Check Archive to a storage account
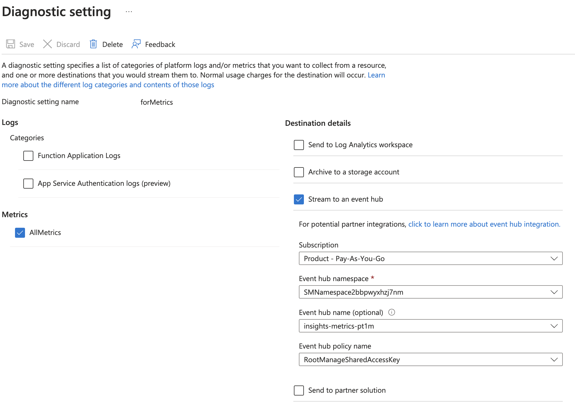The height and width of the screenshot is (408, 575). (x=299, y=172)
